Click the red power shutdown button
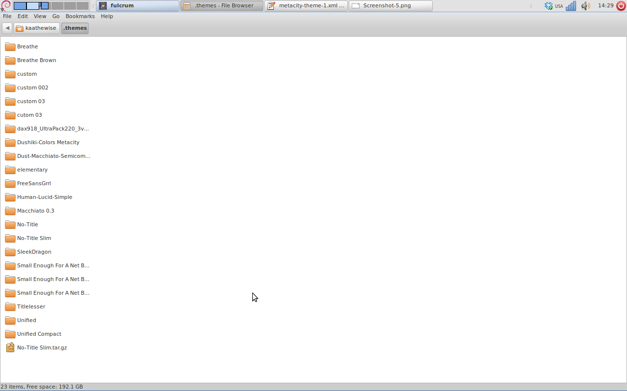 (621, 6)
